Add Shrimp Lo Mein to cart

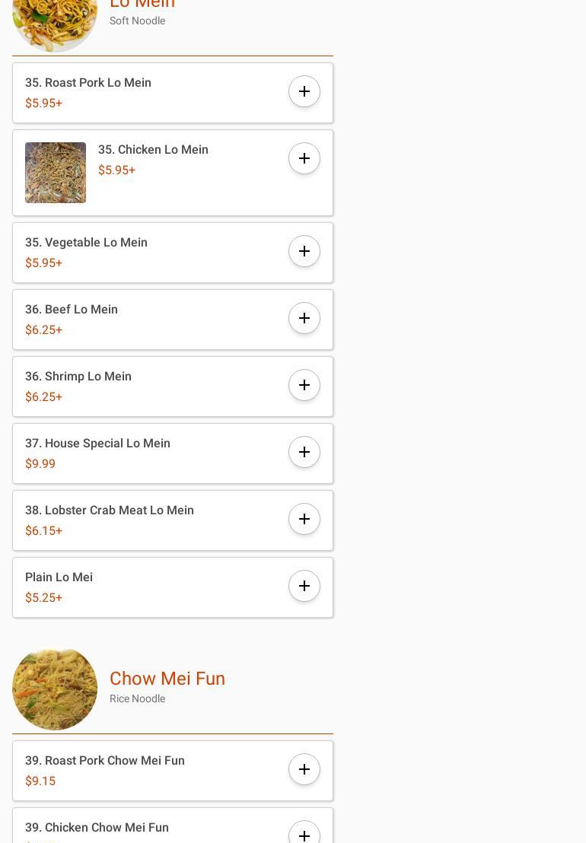(x=304, y=385)
